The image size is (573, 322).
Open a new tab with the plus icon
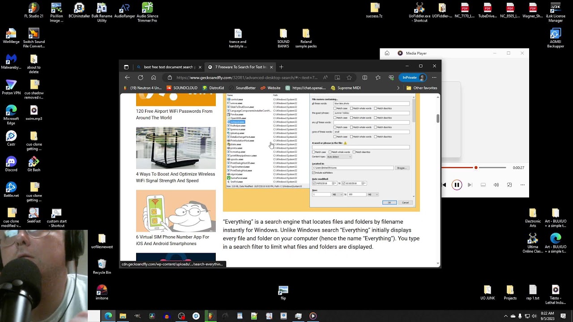(281, 67)
